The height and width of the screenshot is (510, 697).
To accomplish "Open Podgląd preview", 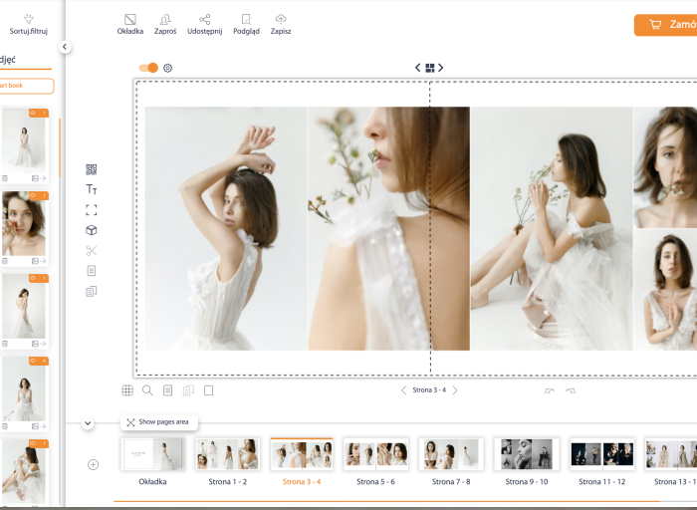I will tap(246, 20).
